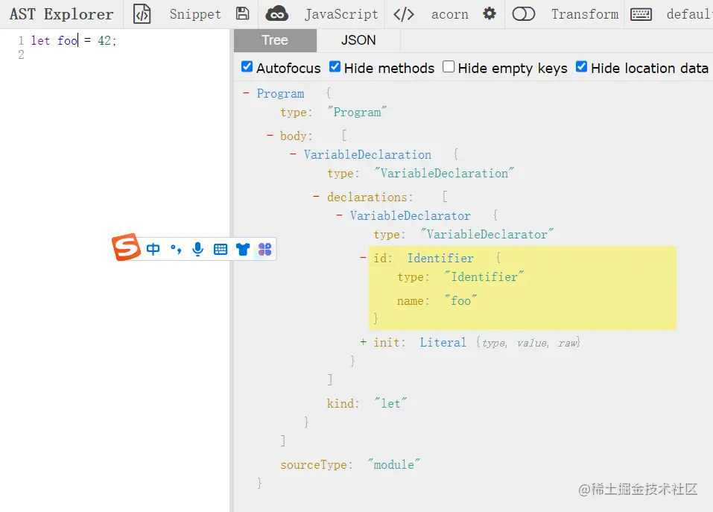Click the Sogou microphone voice icon
Screen dimensions: 713x512
[197, 249]
